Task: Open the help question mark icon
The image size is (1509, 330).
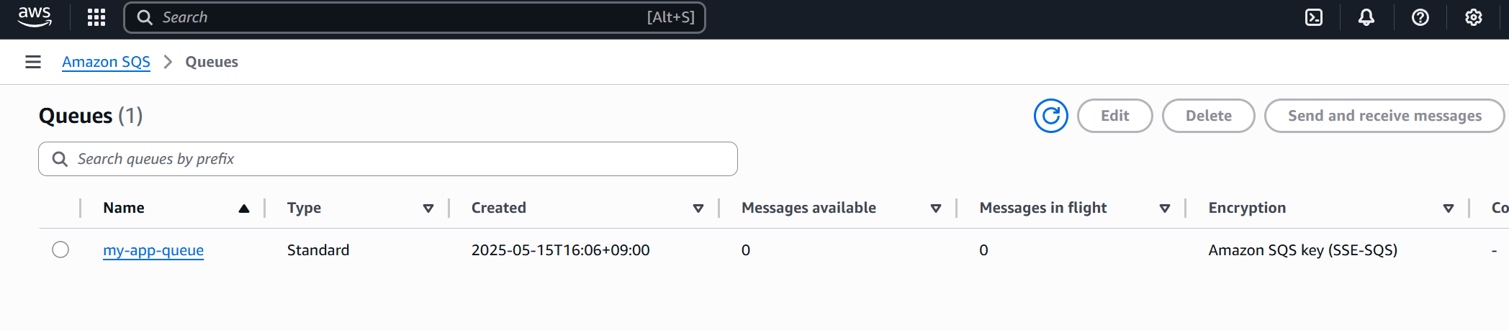Action: (1420, 17)
